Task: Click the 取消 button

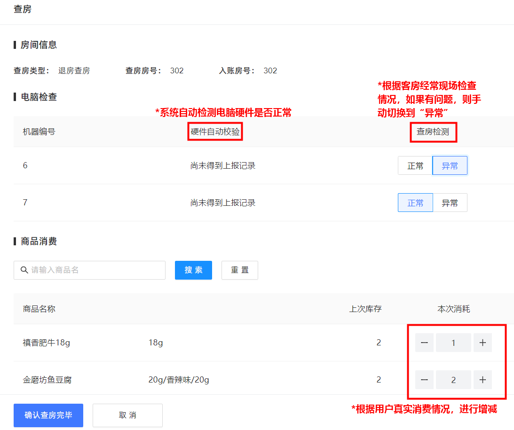Action: [x=127, y=415]
